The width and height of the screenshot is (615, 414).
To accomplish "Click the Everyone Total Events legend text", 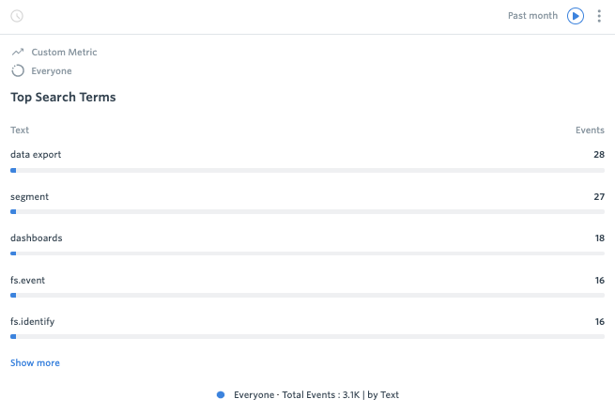I will (316, 395).
